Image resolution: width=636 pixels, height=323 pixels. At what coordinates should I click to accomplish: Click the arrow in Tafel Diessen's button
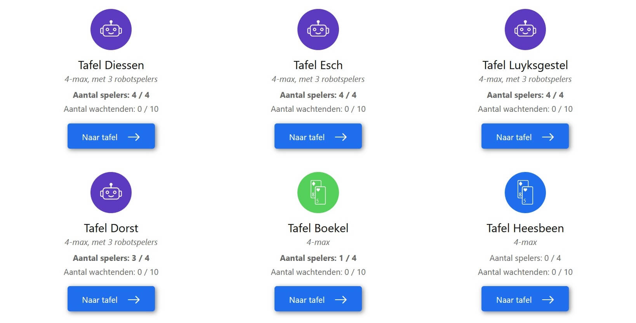tap(134, 137)
